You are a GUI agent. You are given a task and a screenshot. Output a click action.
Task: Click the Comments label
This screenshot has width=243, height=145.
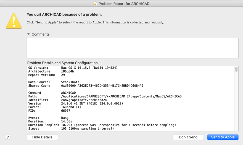(41, 34)
